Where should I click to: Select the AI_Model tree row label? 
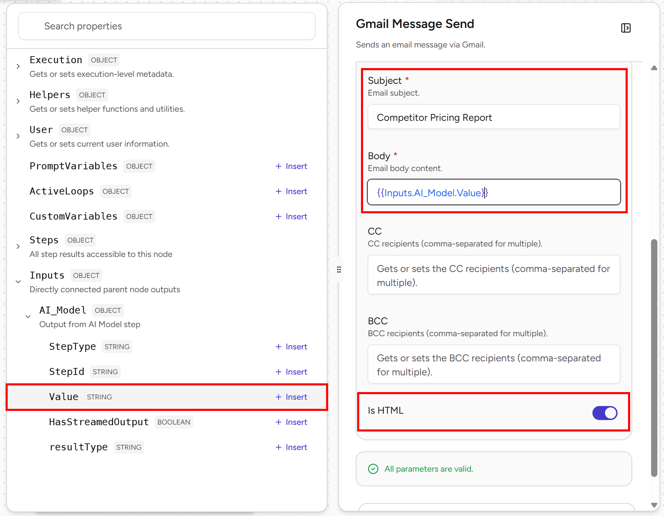pos(63,310)
